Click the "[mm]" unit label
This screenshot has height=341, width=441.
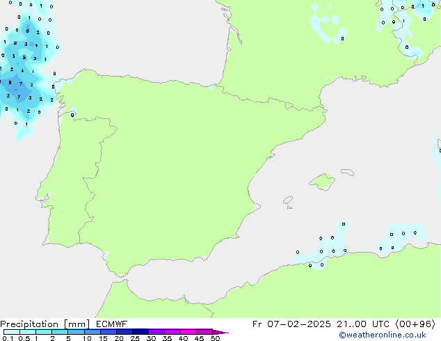click(77, 324)
